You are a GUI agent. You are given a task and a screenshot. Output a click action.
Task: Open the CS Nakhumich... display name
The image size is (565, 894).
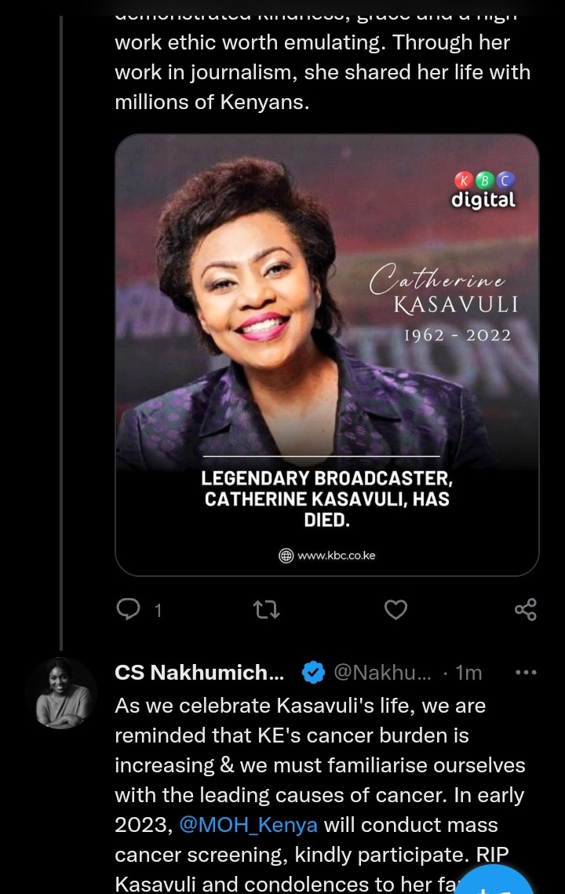coord(199,672)
